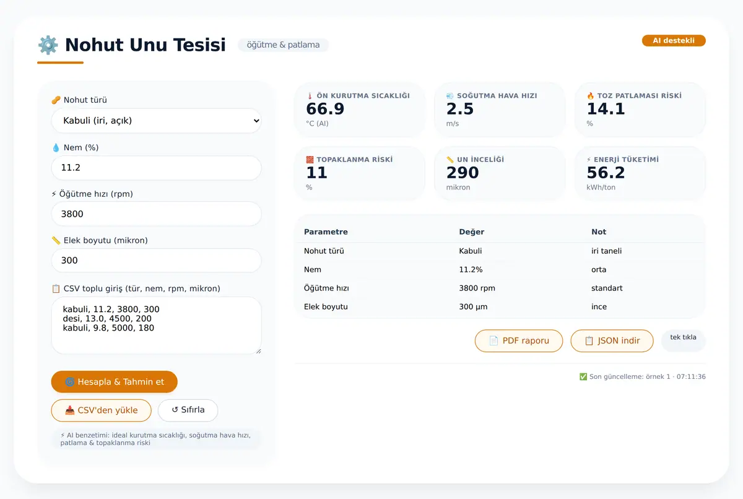Click the CSV'den yükle button
The height and width of the screenshot is (499, 743).
(x=102, y=410)
